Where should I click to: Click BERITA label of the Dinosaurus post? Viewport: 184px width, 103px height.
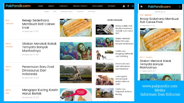click(8, 67)
